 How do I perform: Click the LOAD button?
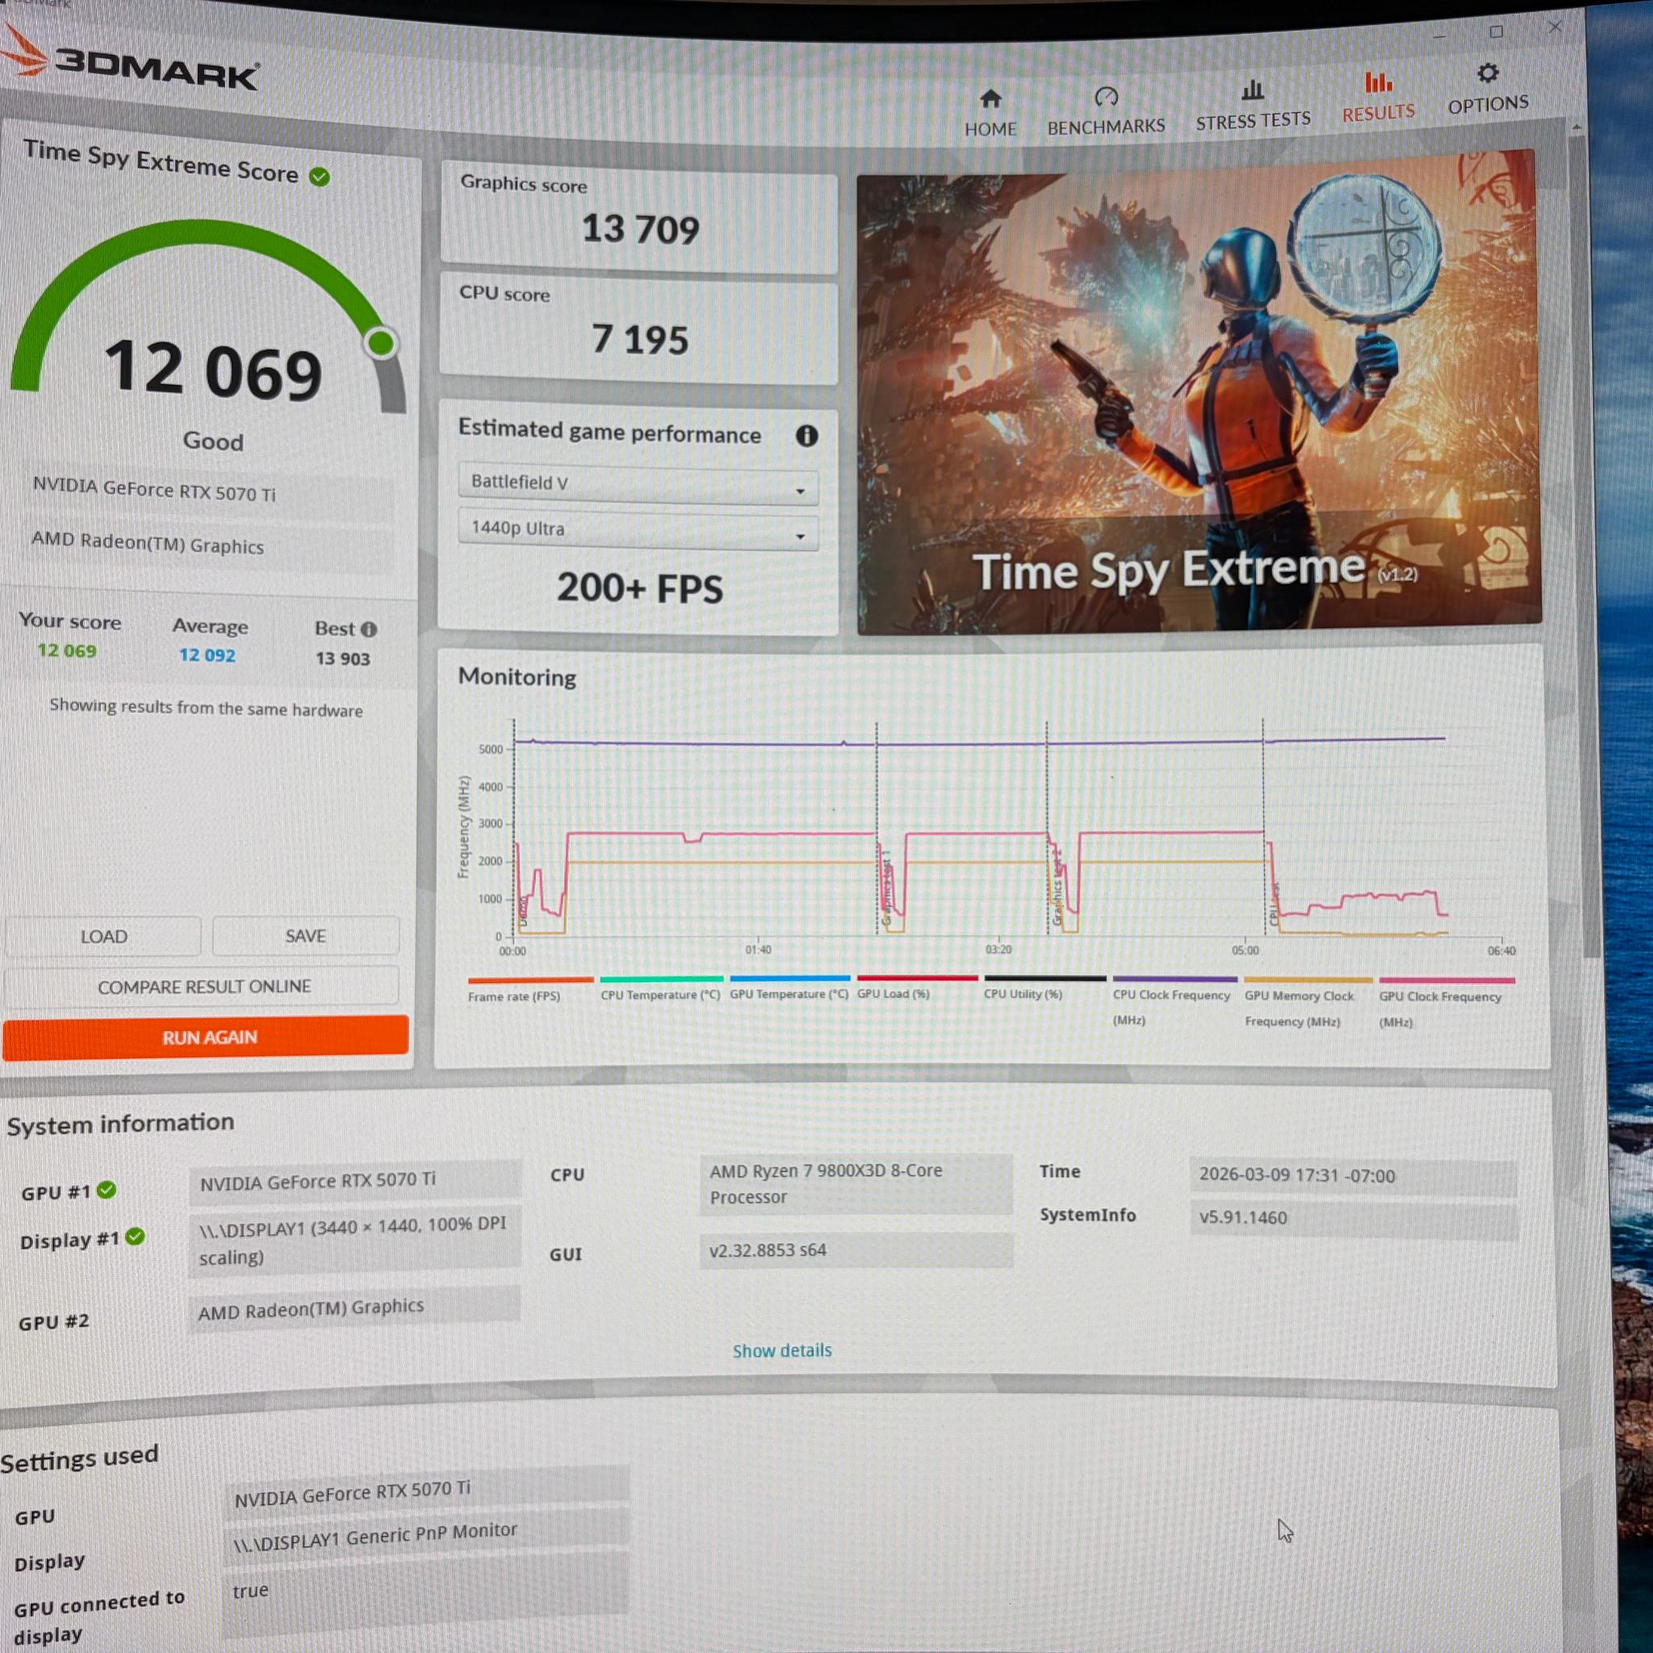[103, 937]
